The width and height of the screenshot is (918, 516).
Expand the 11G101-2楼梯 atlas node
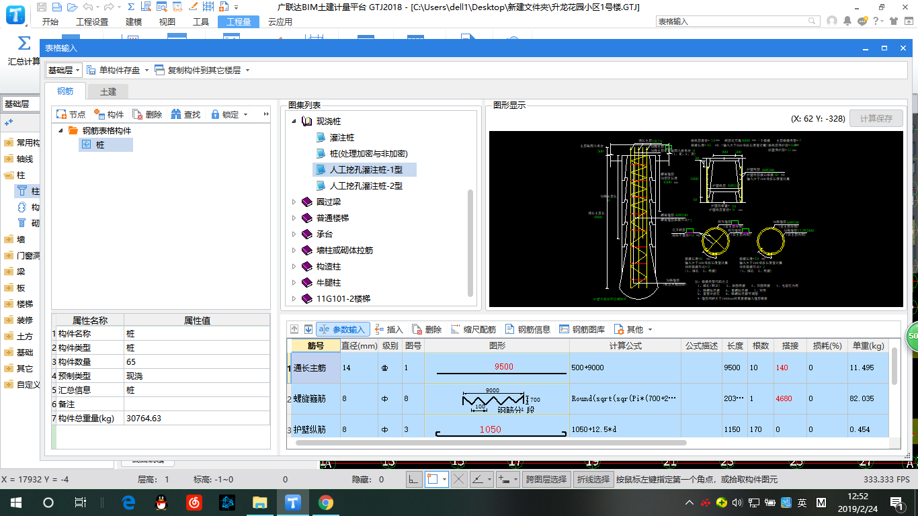(x=294, y=298)
